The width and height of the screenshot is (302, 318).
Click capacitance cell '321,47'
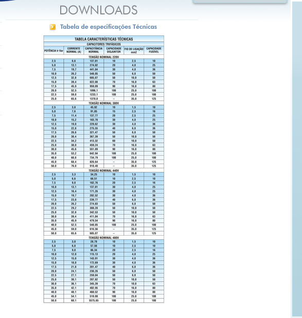(94, 132)
